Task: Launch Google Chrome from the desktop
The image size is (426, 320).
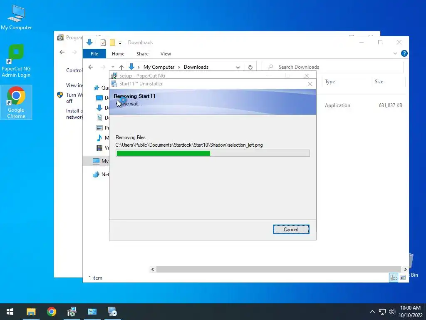Action: pos(16,102)
